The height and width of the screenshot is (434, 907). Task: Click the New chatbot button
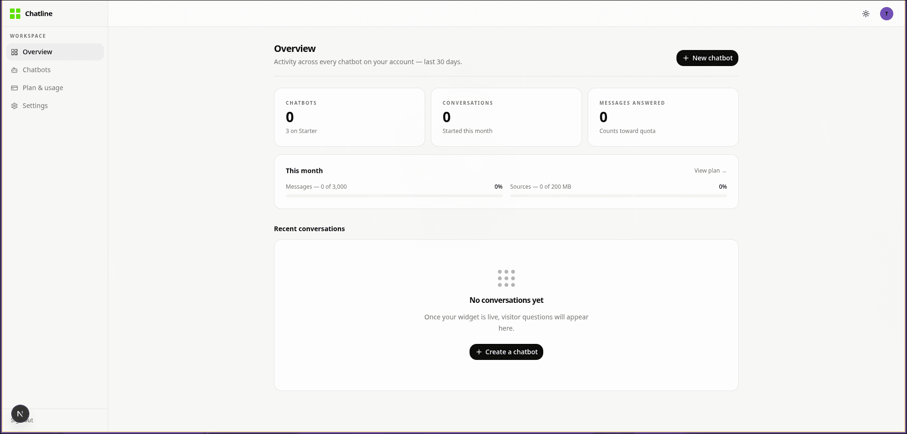(707, 58)
